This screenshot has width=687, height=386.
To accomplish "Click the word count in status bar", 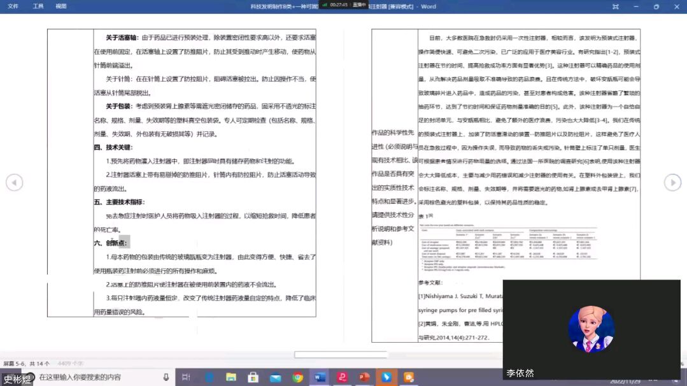I will pyautogui.click(x=70, y=363).
